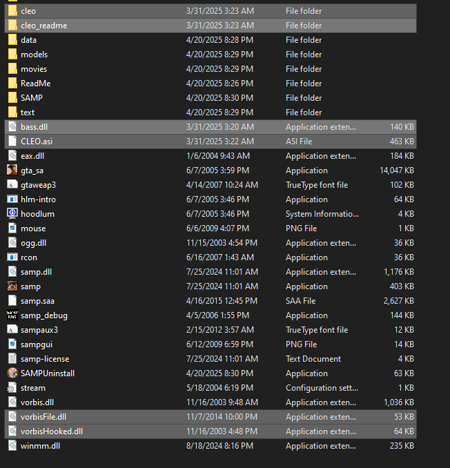Click the type "Text Document"
This screenshot has height=468, width=450.
click(313, 359)
